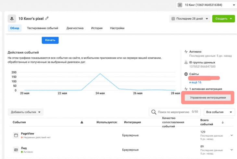Open the и ещё 16 sites link
This screenshot has width=237, height=159.
[195, 82]
